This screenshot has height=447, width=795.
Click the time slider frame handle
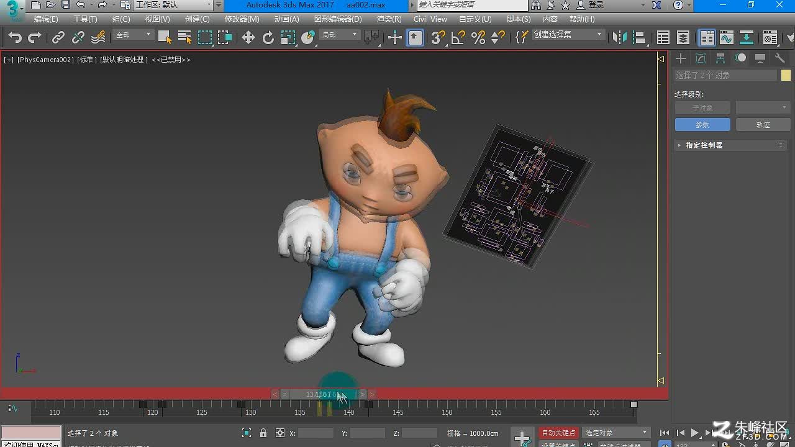(324, 394)
